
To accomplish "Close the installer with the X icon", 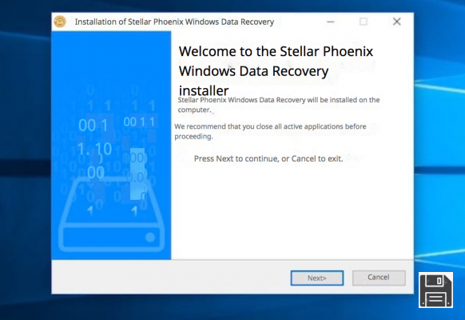I will point(397,22).
